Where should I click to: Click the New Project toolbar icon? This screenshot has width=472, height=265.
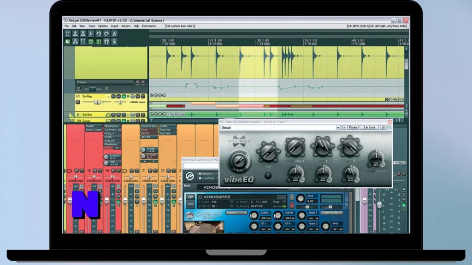(67, 34)
